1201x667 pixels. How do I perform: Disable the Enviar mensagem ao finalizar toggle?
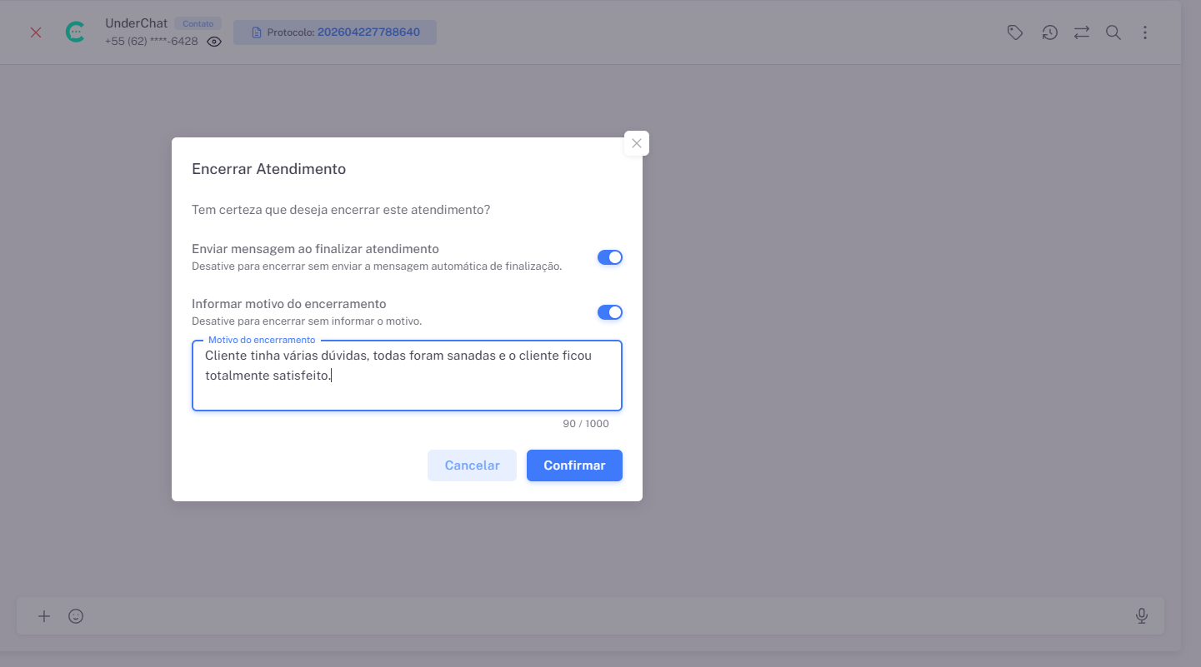pyautogui.click(x=610, y=257)
